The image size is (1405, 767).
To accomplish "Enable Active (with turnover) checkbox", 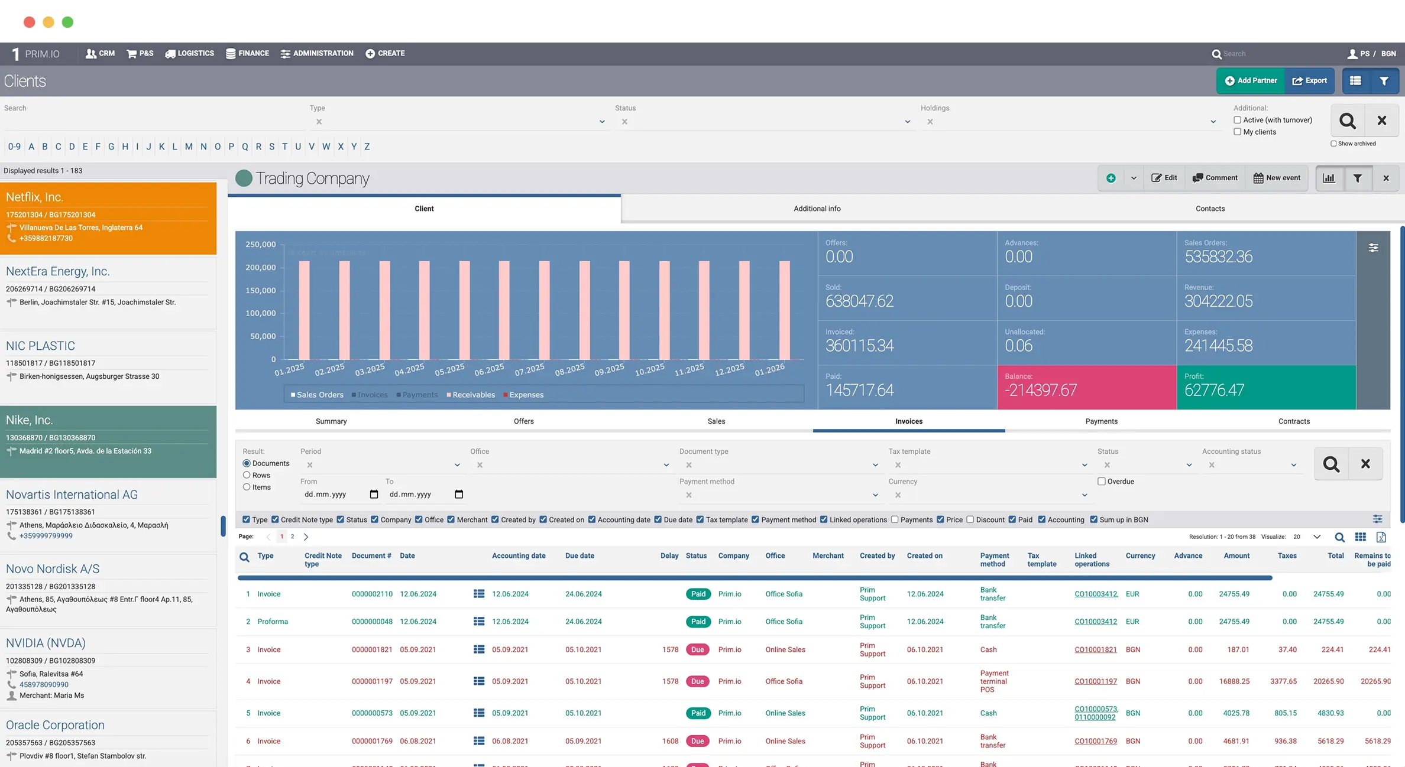I will (1237, 120).
